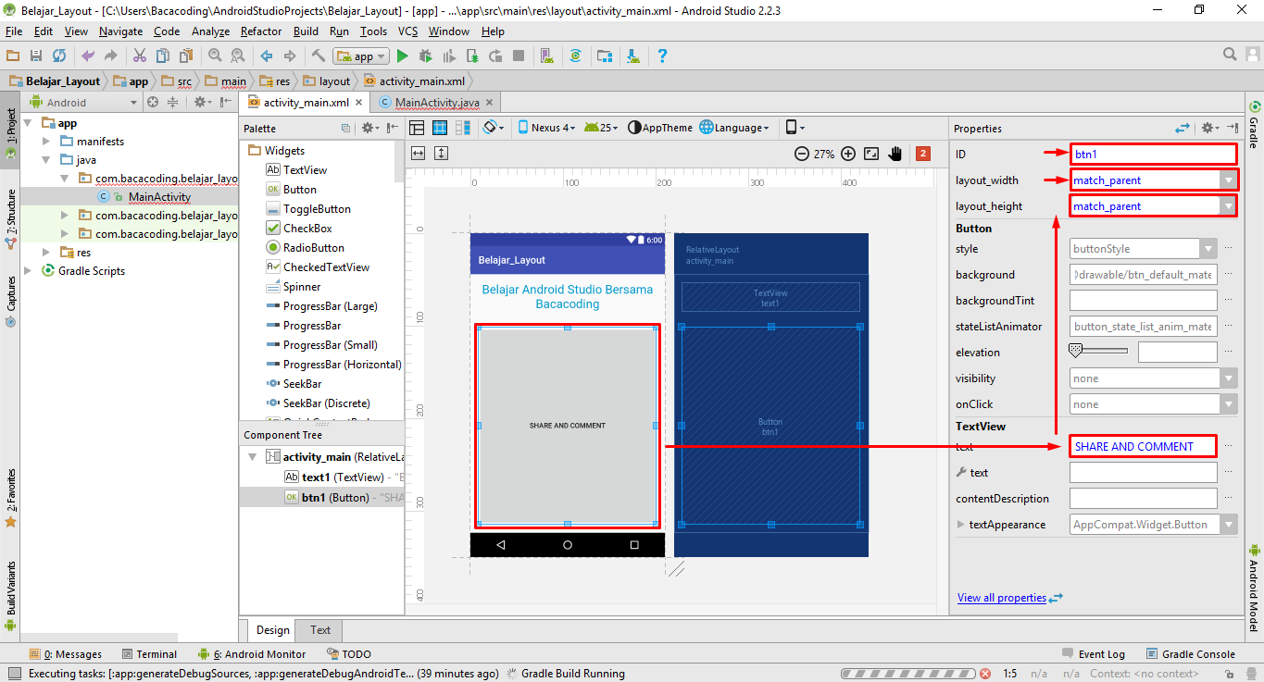This screenshot has height=682, width=1264.
Task: Click the red render errors badge
Action: point(922,154)
